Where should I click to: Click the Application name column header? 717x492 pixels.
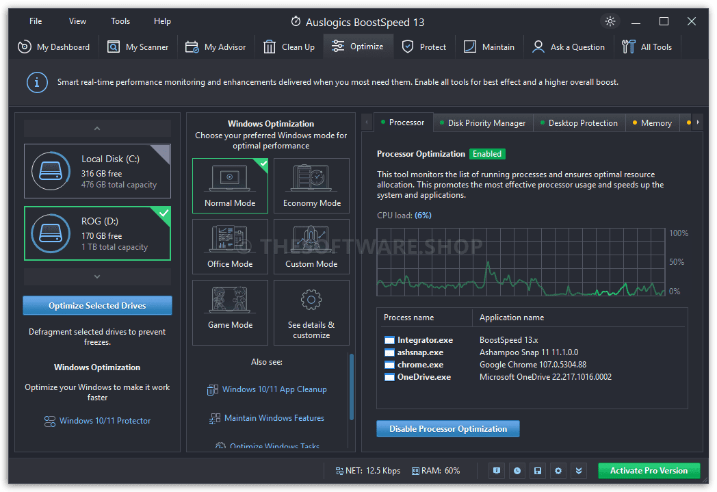pyautogui.click(x=512, y=318)
